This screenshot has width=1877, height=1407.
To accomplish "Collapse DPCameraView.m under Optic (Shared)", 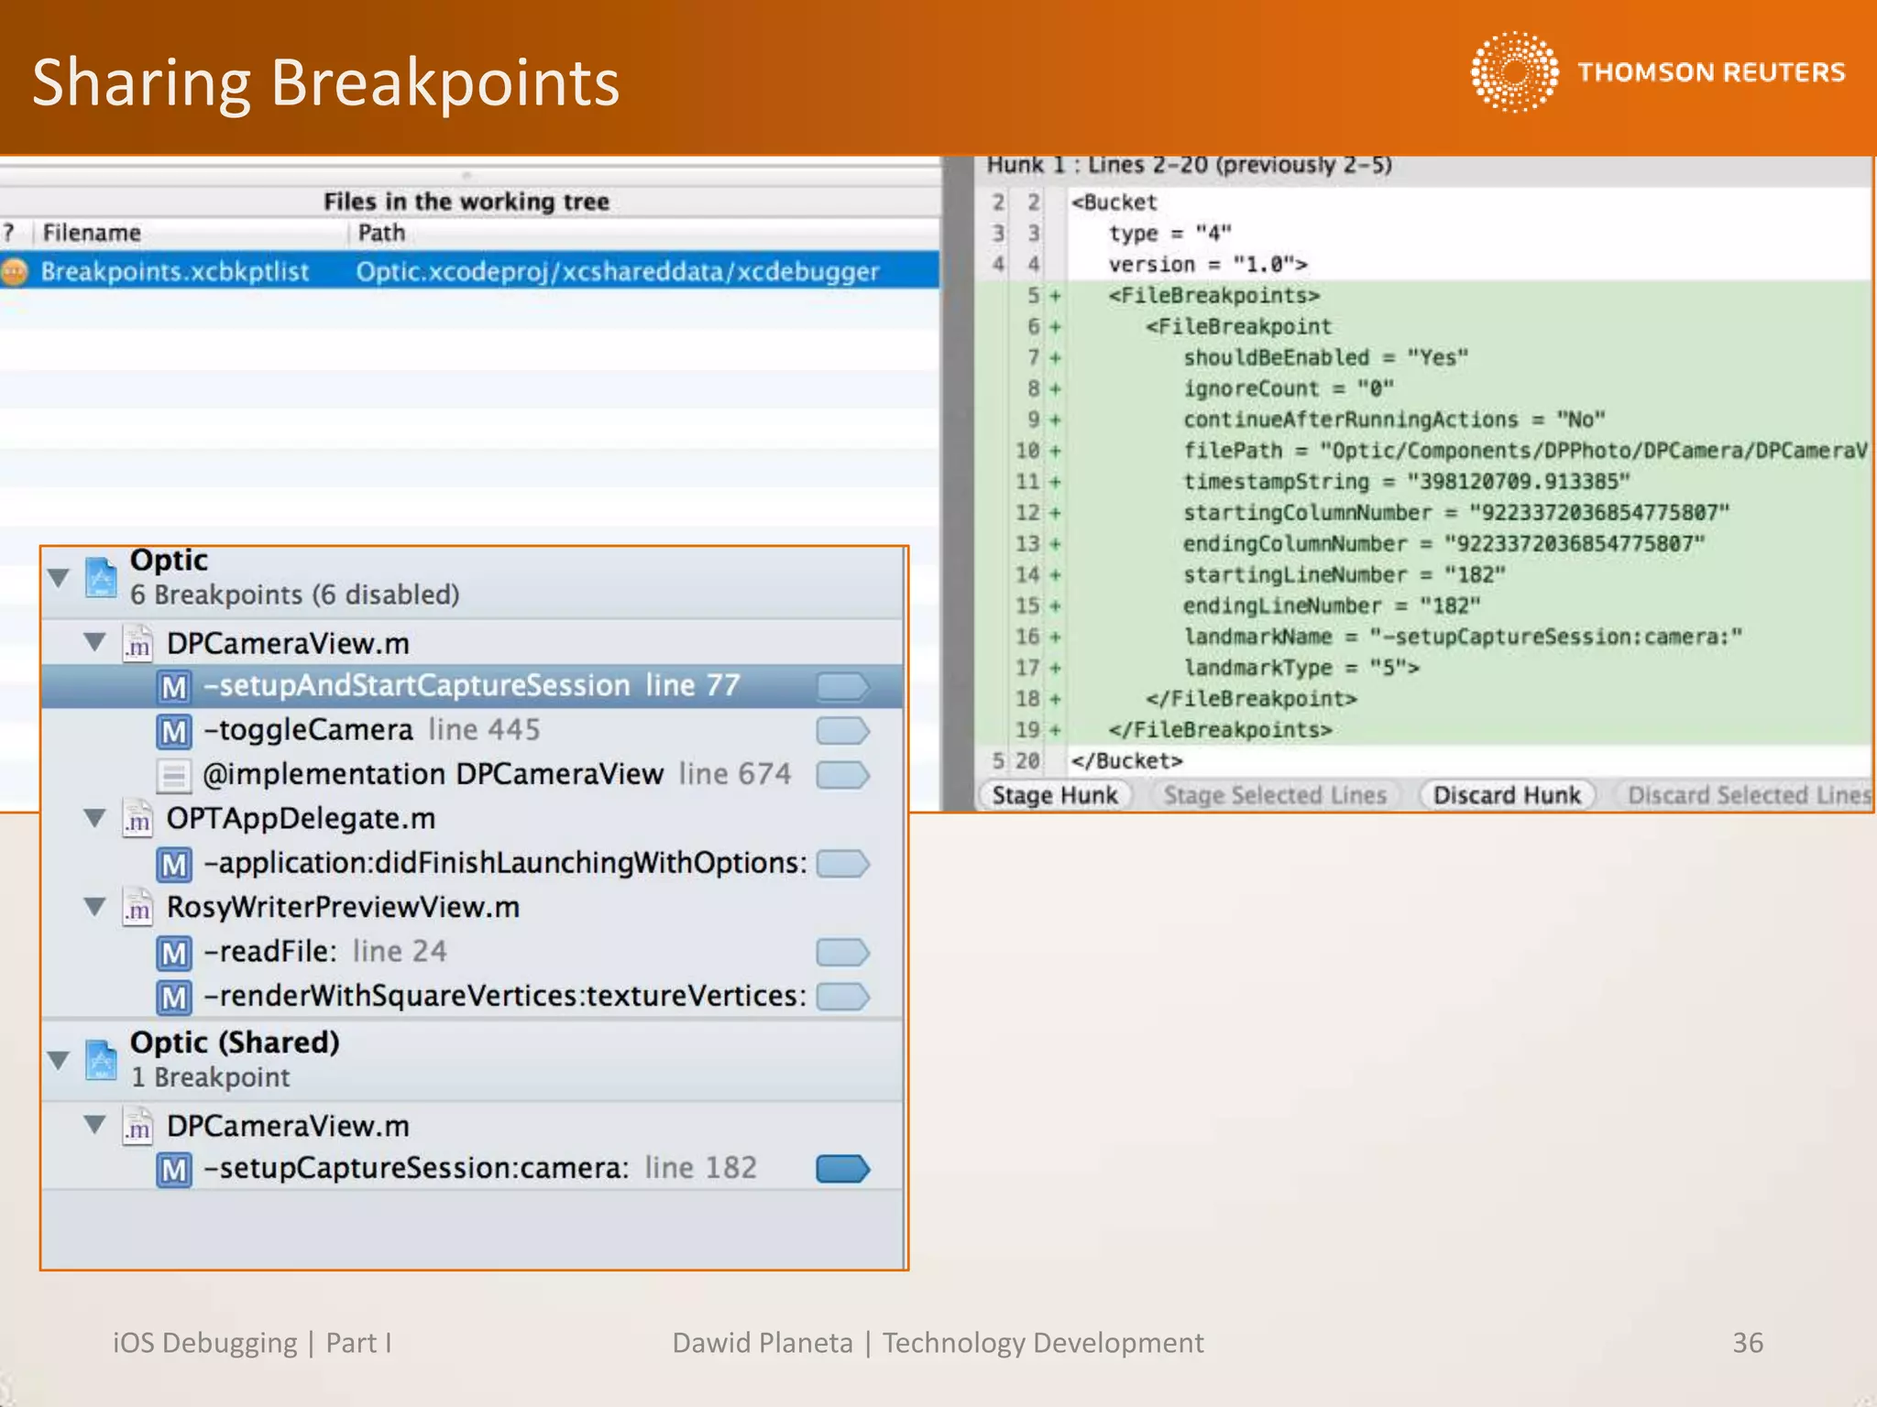I will click(95, 1124).
